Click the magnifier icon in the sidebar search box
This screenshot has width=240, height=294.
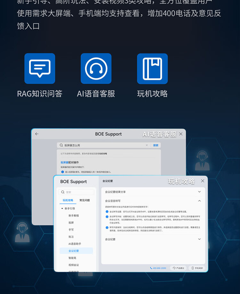pos(63,192)
